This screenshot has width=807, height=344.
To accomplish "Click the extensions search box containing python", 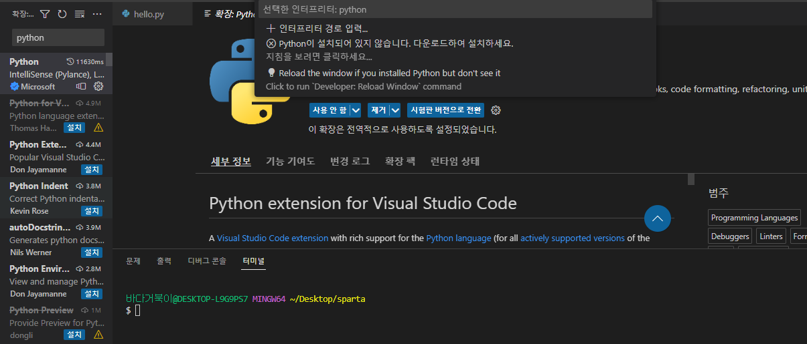I will coord(58,38).
